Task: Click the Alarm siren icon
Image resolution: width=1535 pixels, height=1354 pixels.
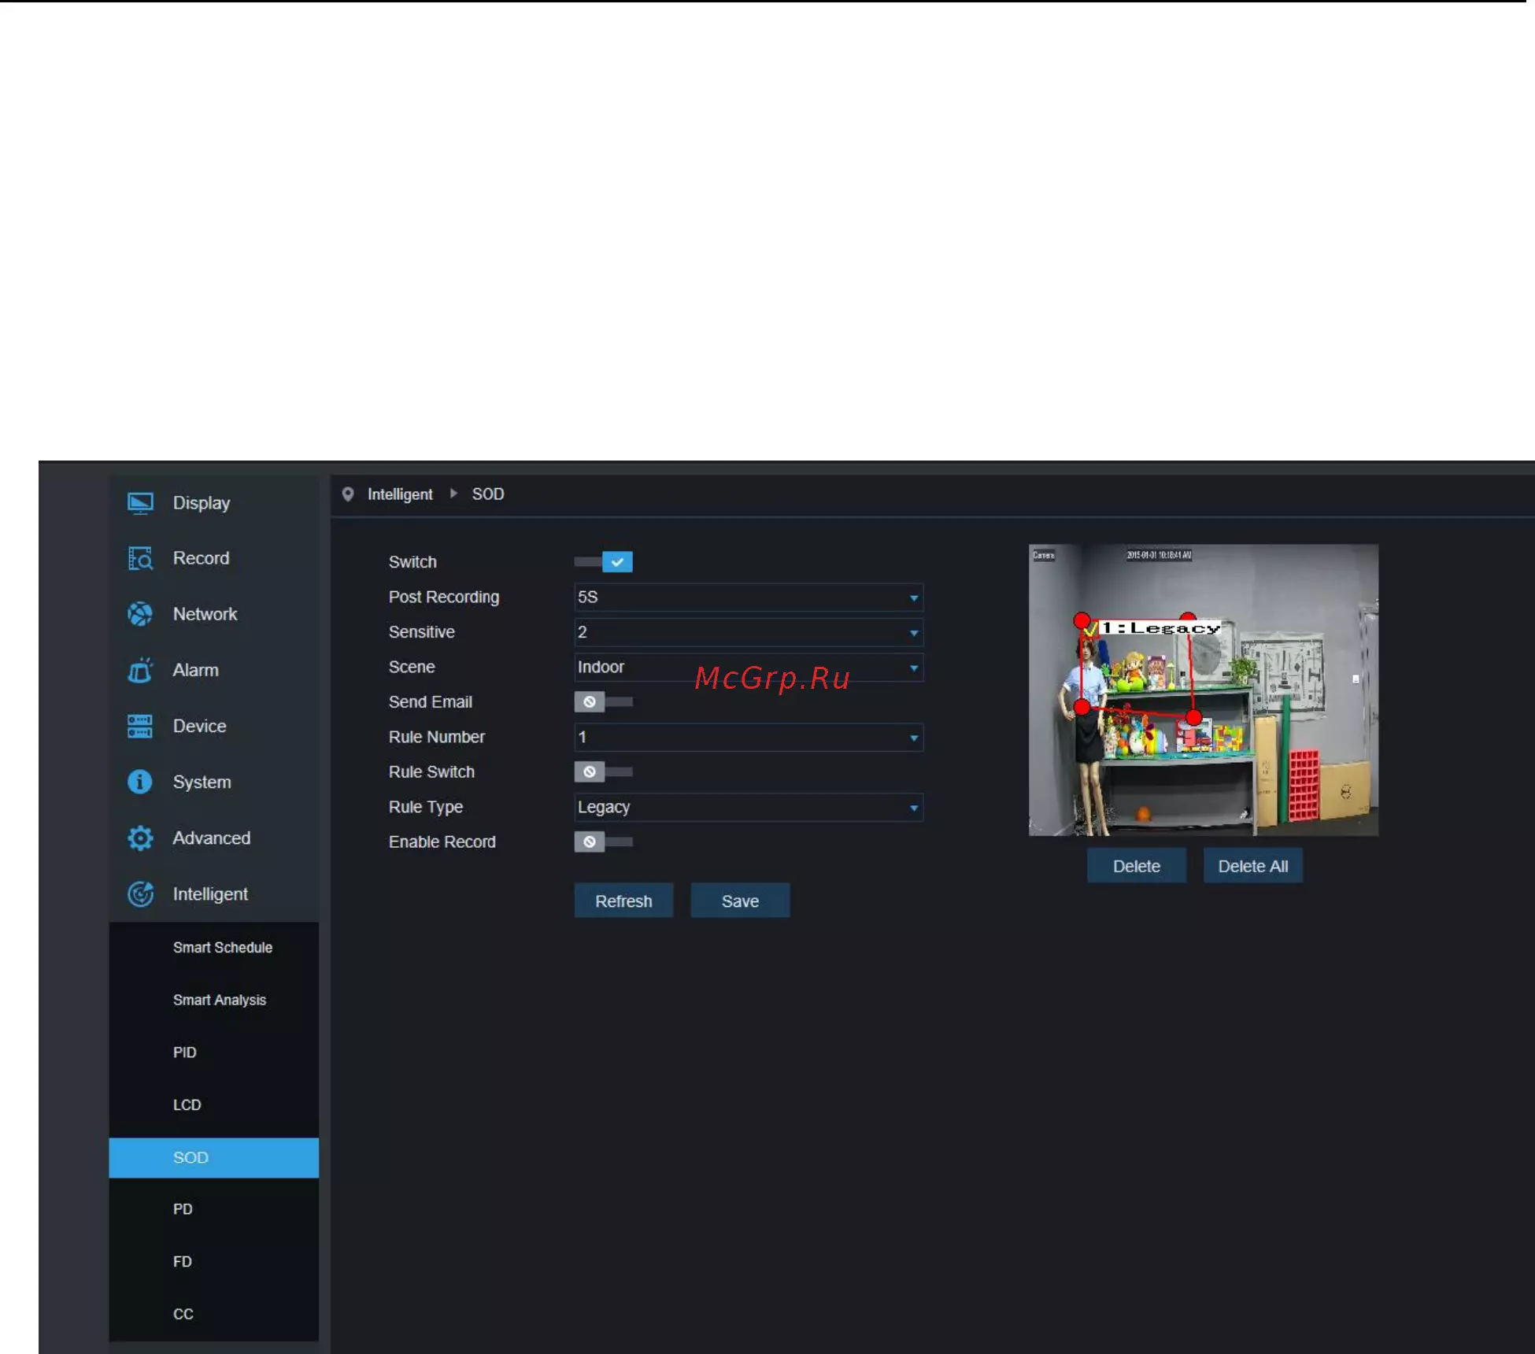Action: pos(140,671)
